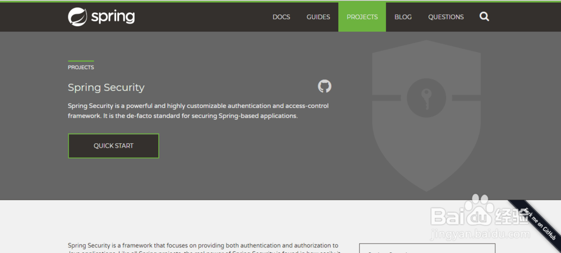This screenshot has width=561, height=253.
Task: Click the text "Spring Security is a framework that focuses"
Action: point(132,246)
